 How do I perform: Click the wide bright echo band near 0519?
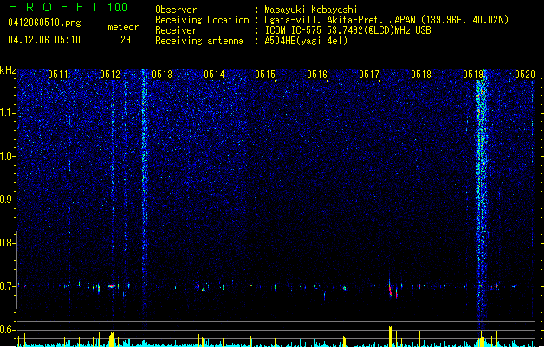click(x=482, y=202)
